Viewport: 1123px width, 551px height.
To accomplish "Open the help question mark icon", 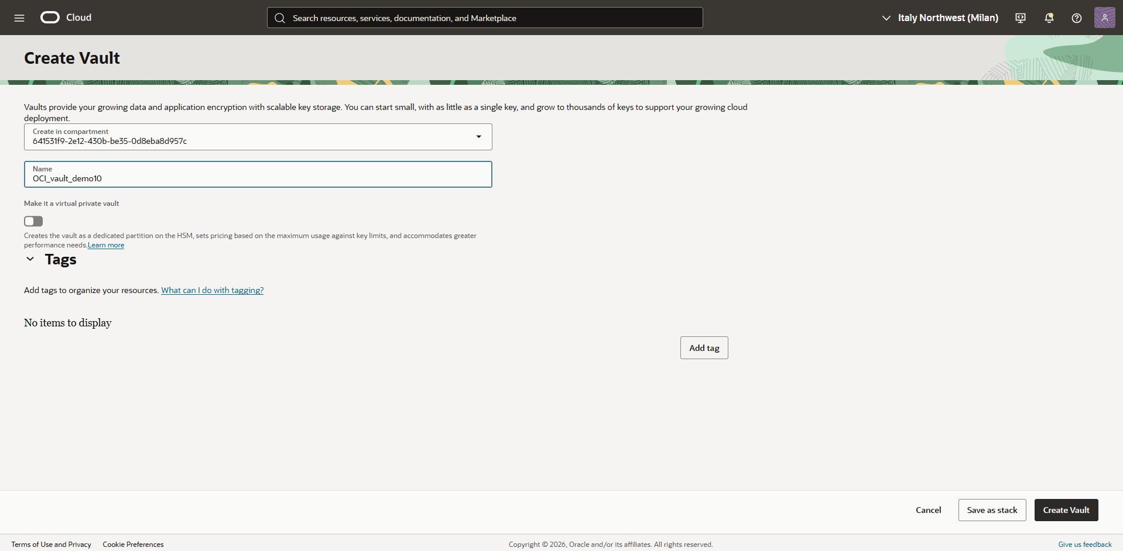I will [x=1077, y=18].
